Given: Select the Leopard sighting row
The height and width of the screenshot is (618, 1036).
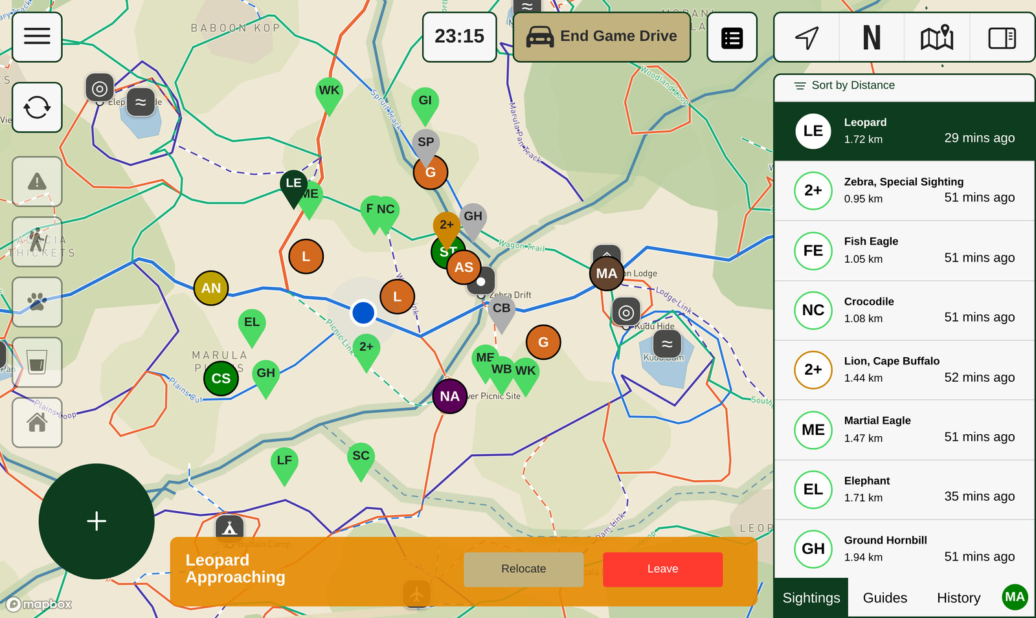Looking at the screenshot, I should (905, 131).
